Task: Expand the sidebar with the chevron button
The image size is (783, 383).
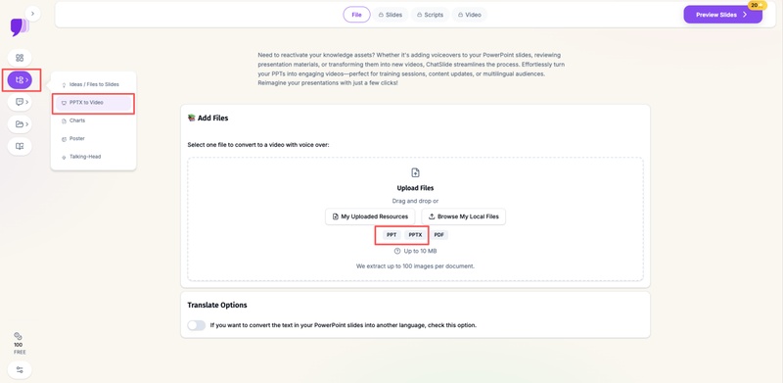Action: click(x=32, y=14)
